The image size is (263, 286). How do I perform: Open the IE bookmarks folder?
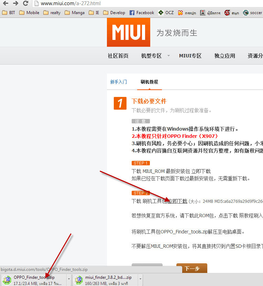coord(94,13)
